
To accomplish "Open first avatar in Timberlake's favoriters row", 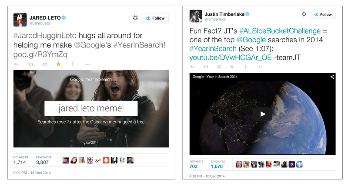I will 239,165.
